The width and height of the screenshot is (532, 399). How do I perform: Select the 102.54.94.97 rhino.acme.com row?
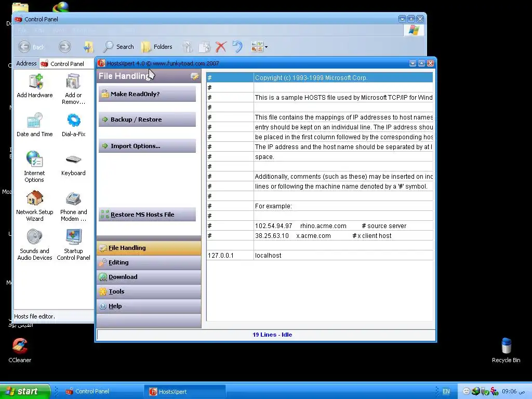tap(320, 226)
